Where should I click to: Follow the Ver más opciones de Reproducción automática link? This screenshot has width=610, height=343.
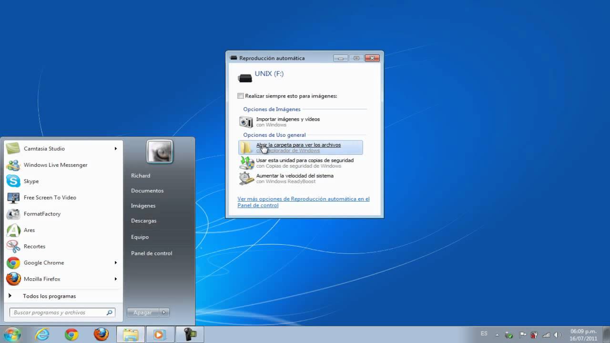pyautogui.click(x=304, y=202)
